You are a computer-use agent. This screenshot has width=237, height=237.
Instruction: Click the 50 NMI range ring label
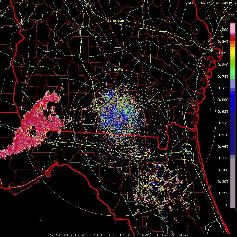pos(118,70)
